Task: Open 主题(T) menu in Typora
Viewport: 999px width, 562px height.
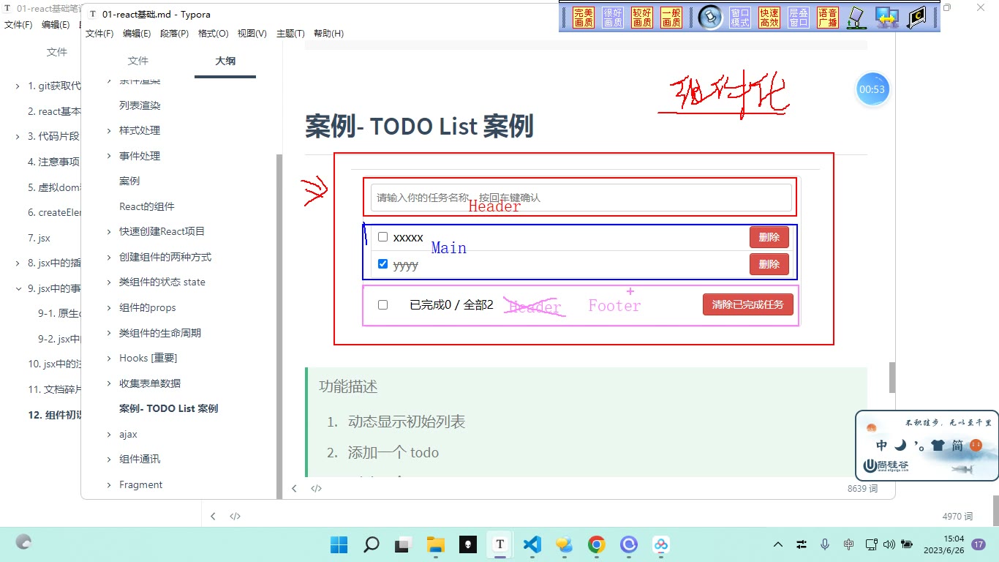Action: (290, 34)
